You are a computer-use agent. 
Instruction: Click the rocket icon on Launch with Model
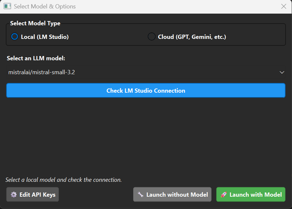pos(224,194)
